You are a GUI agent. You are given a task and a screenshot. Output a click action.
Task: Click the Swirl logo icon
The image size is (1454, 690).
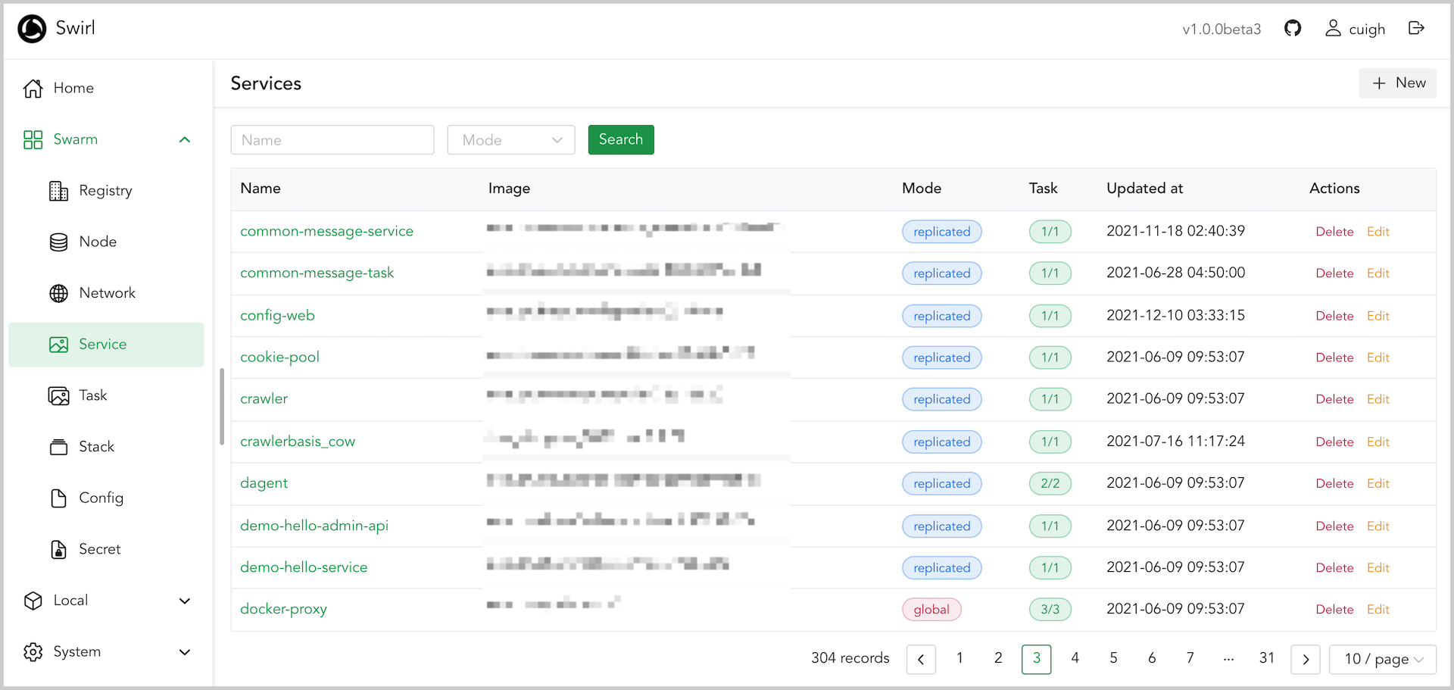pyautogui.click(x=32, y=29)
